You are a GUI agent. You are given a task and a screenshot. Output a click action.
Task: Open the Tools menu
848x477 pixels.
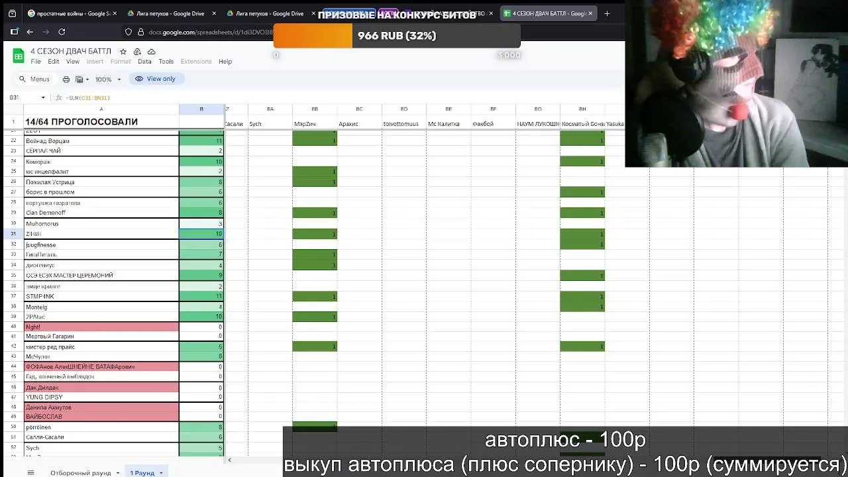tap(166, 62)
